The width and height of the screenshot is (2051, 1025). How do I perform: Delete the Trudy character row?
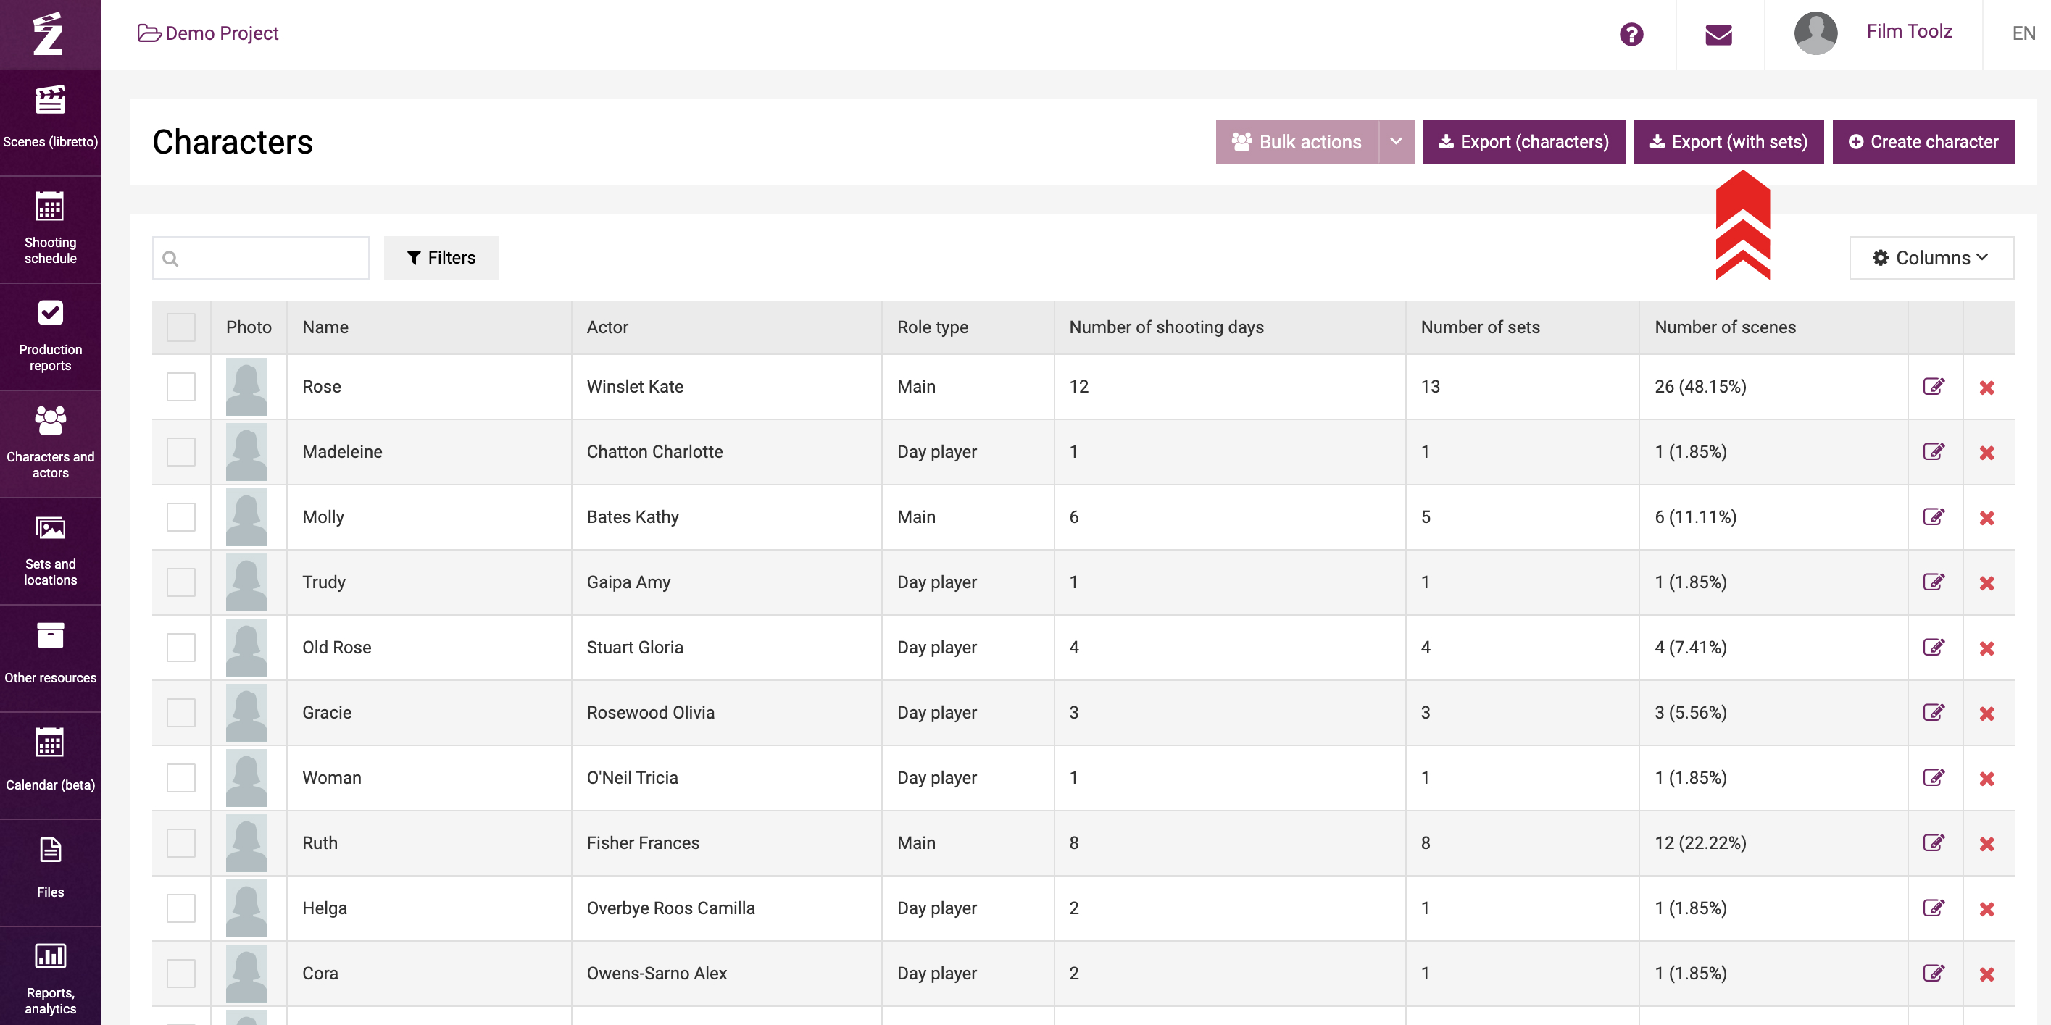[x=1986, y=583]
